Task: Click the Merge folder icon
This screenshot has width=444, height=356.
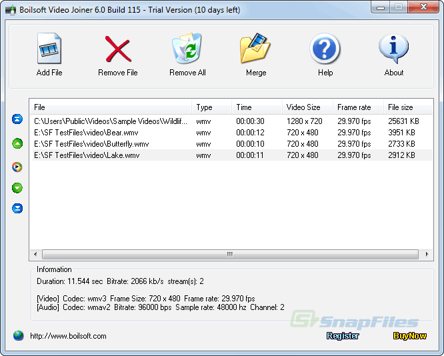Action: coord(255,48)
